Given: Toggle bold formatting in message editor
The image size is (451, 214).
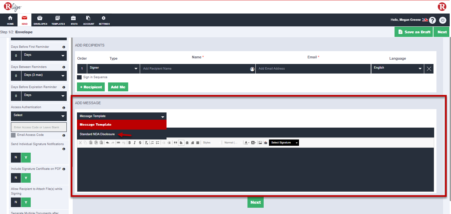Looking at the screenshot, I should click(x=130, y=143).
